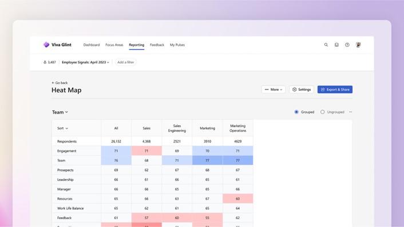Open the Feedback tab
Viewport: 404px width, 227px height.
click(157, 44)
